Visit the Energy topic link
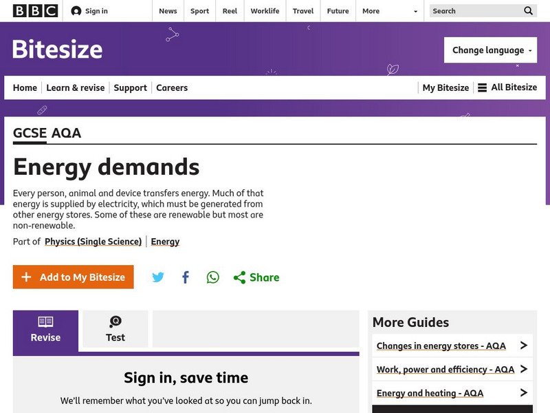The width and height of the screenshot is (550, 413). (165, 242)
